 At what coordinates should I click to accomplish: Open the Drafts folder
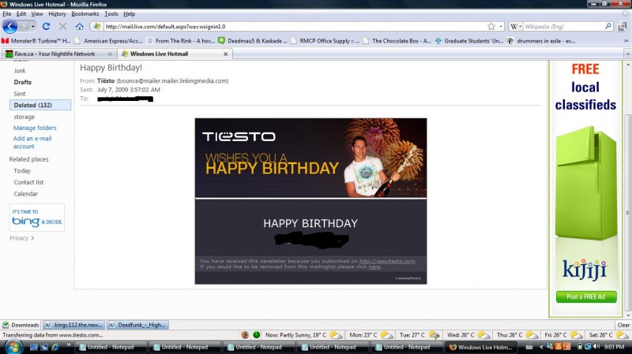click(x=23, y=82)
